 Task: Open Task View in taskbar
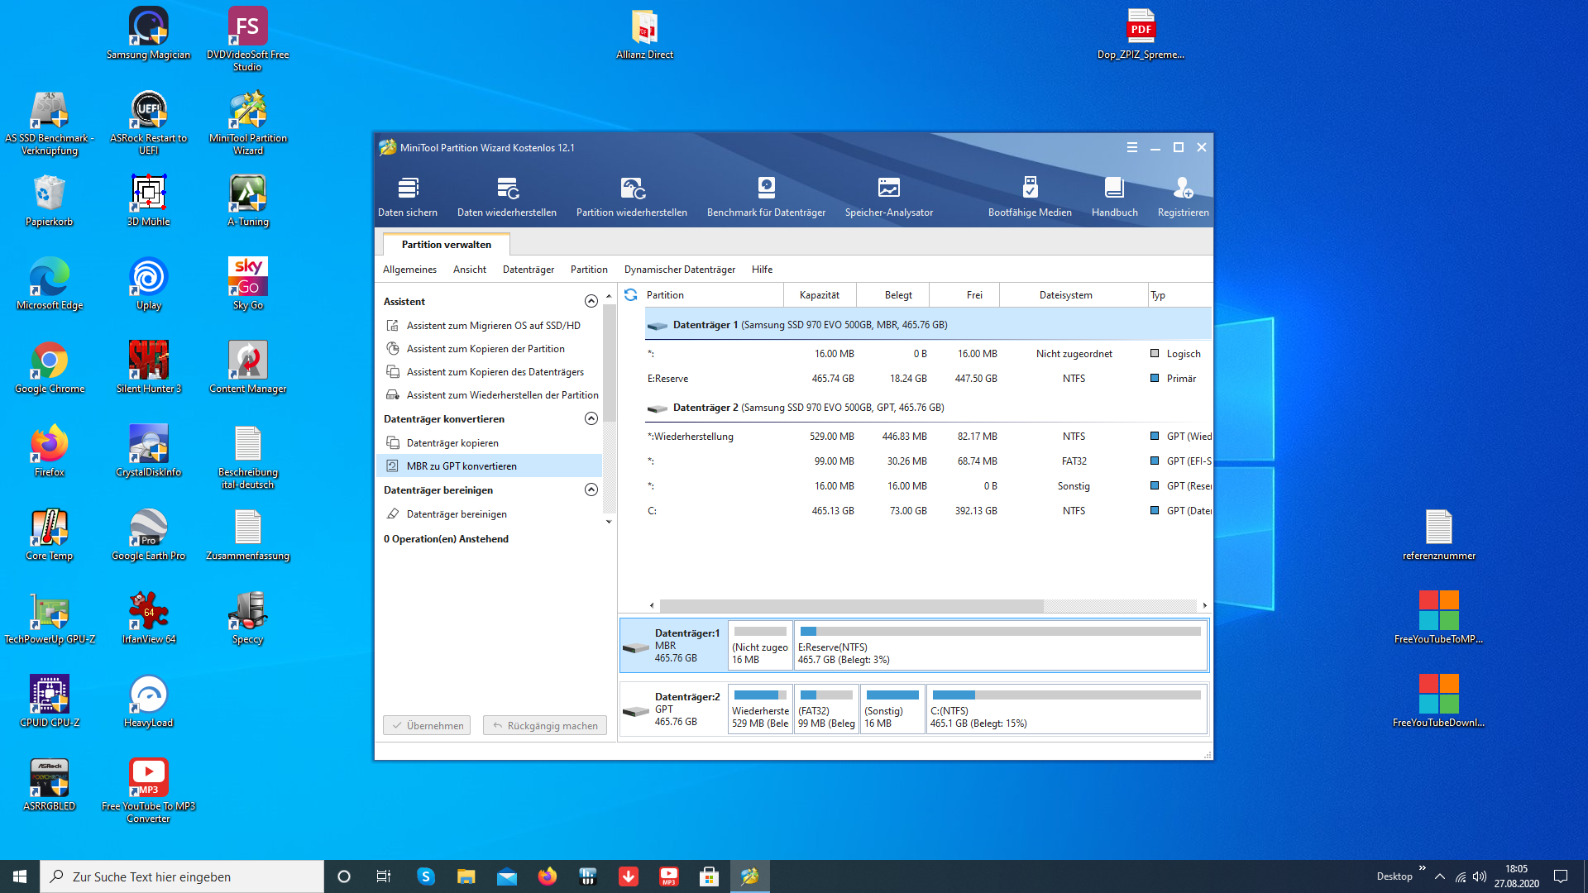384,876
